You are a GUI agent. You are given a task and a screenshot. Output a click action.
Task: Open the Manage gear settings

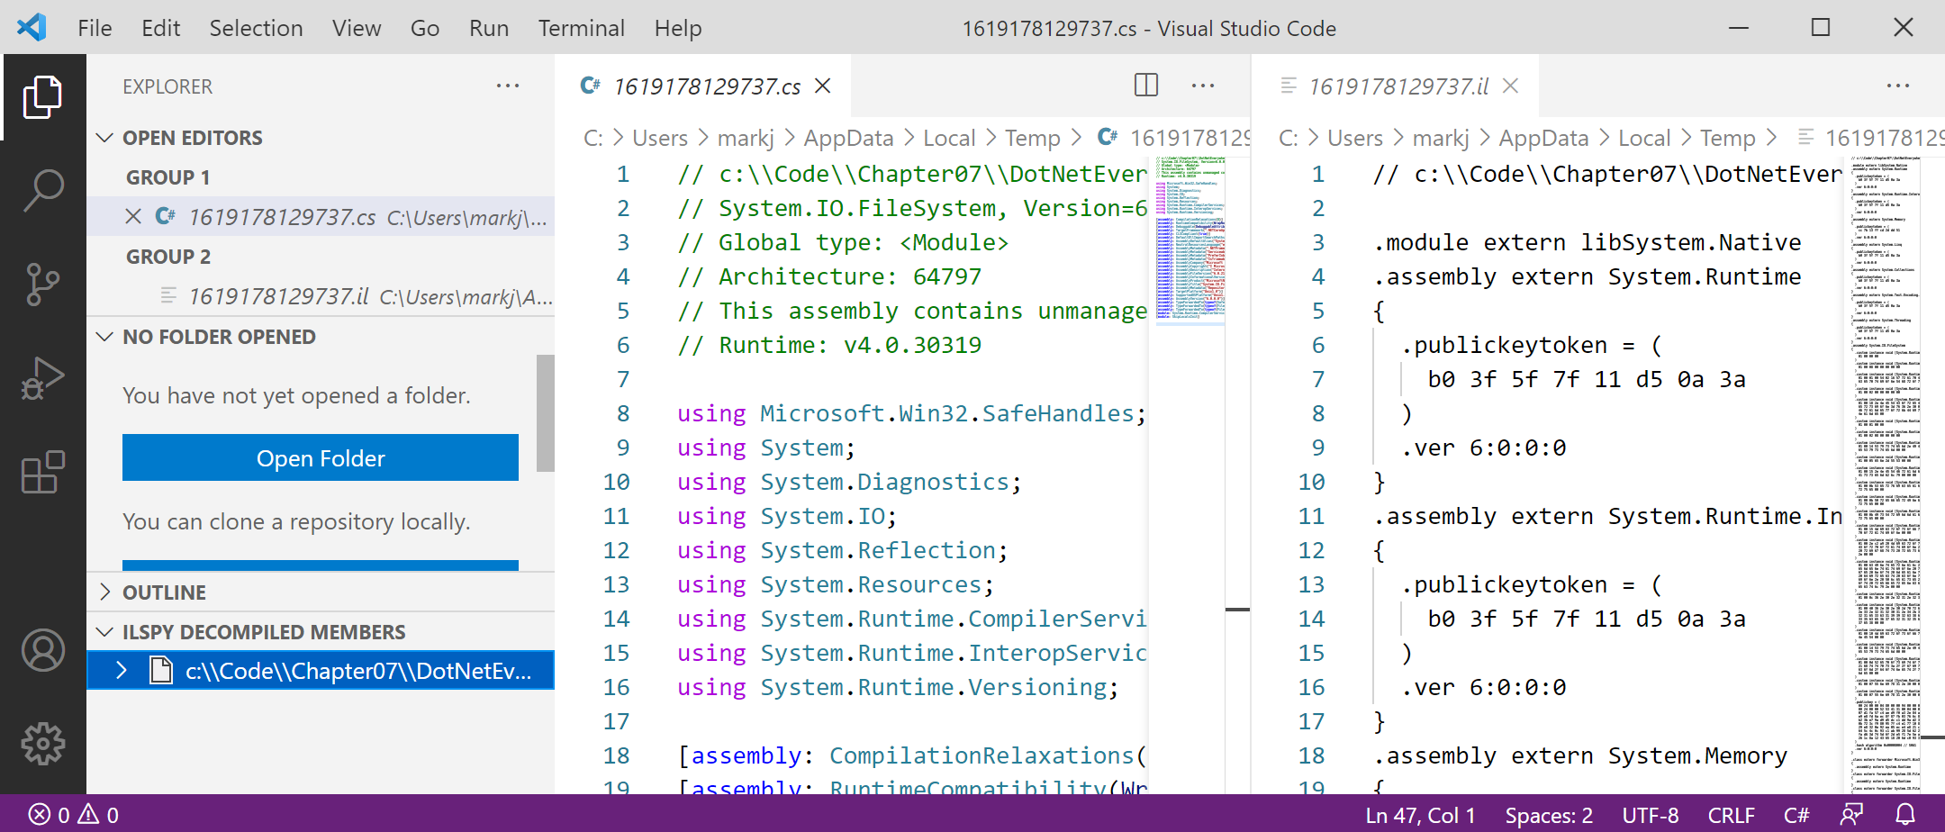point(42,744)
